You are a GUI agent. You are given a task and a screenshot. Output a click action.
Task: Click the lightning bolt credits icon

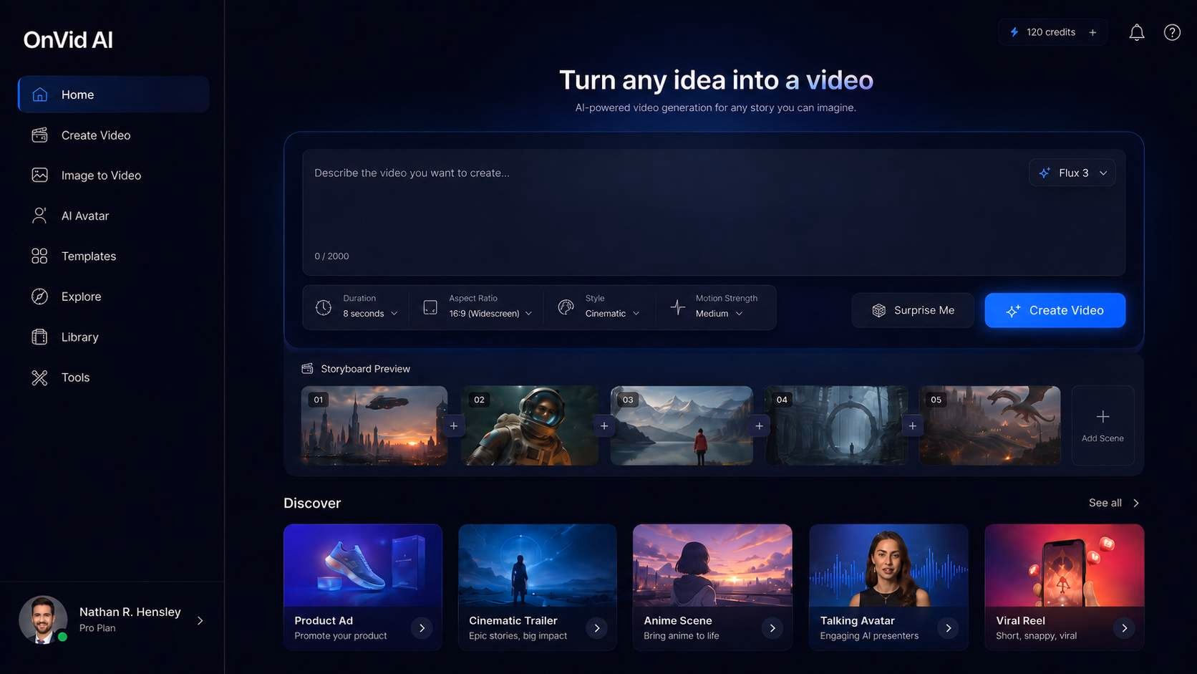point(1014,32)
